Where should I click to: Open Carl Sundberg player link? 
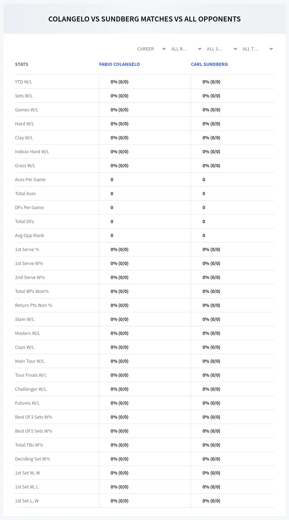(x=209, y=64)
